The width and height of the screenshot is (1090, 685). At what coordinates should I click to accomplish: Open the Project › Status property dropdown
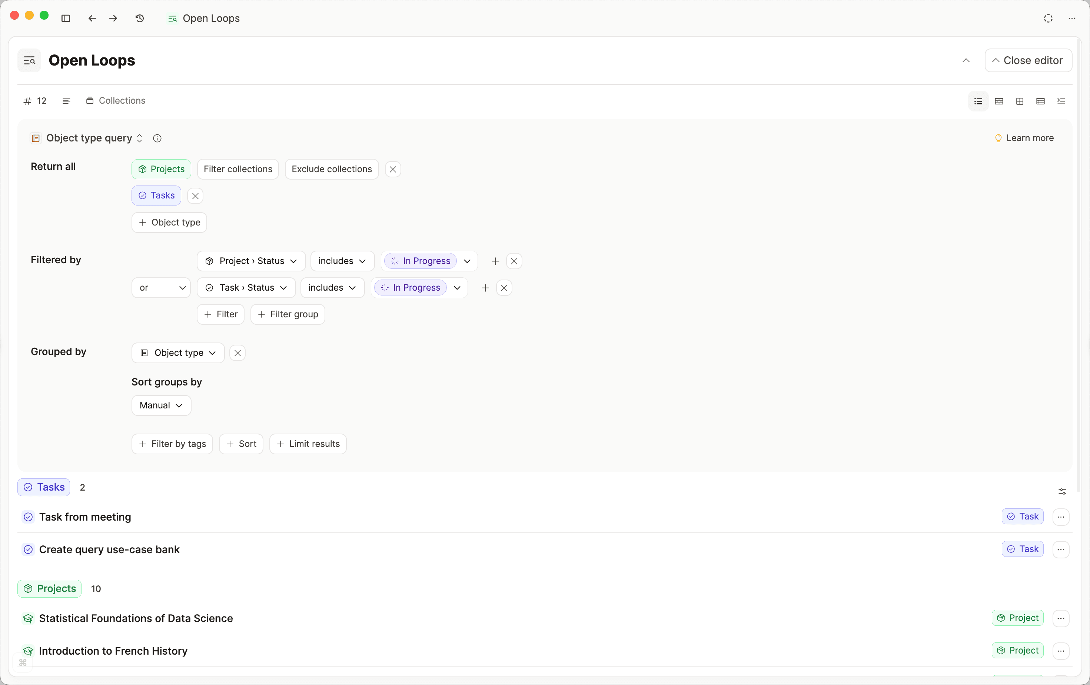pos(251,261)
